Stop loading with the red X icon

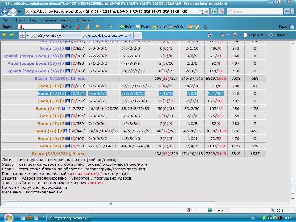click(x=221, y=12)
